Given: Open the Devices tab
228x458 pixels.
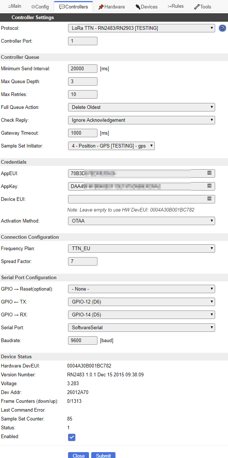Looking at the screenshot, I should 146,7.
